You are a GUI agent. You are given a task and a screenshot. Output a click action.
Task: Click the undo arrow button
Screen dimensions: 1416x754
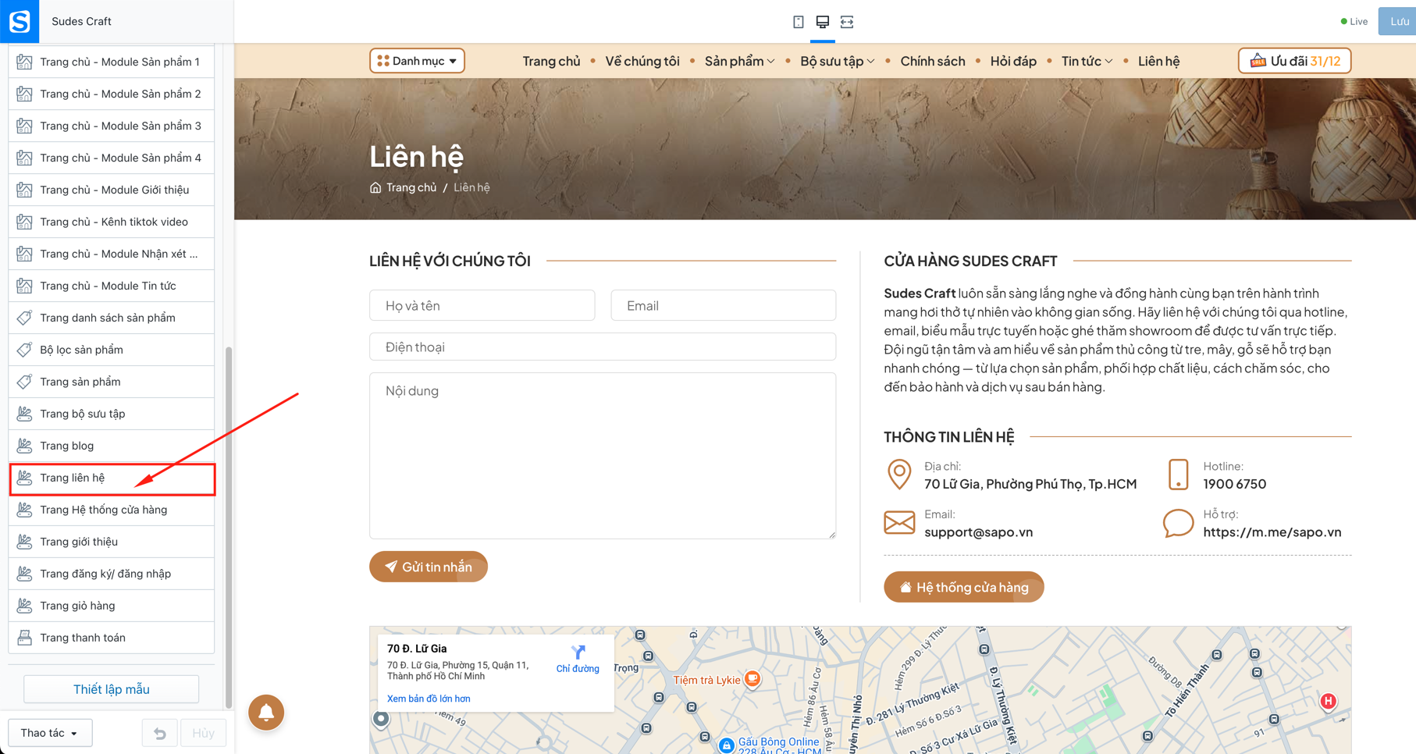[160, 733]
